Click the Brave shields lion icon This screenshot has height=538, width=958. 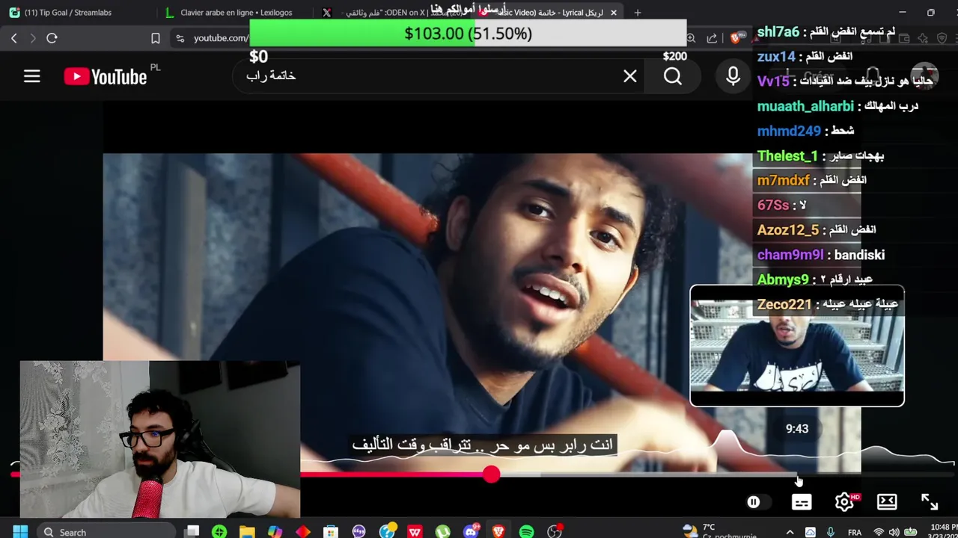click(736, 38)
